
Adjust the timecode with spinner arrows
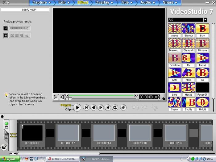(159, 97)
